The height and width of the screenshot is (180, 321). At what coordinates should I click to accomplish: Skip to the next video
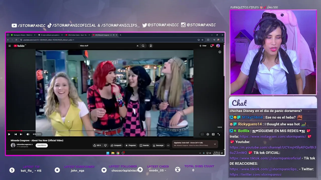tap(21, 134)
